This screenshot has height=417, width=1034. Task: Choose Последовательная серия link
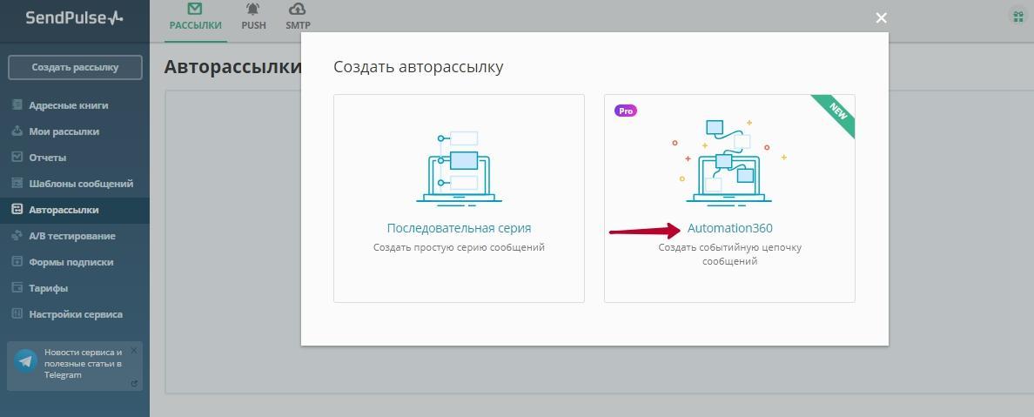click(x=459, y=228)
